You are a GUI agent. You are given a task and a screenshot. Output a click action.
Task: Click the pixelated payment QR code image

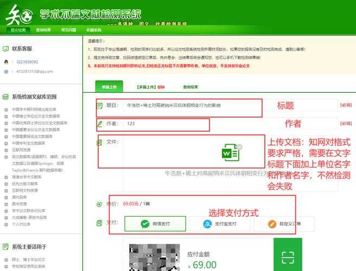tap(155, 257)
